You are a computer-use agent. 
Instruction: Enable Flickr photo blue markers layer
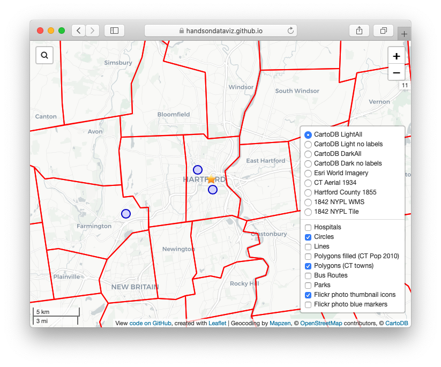(x=308, y=304)
